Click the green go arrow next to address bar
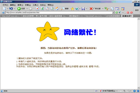 tap(116, 13)
